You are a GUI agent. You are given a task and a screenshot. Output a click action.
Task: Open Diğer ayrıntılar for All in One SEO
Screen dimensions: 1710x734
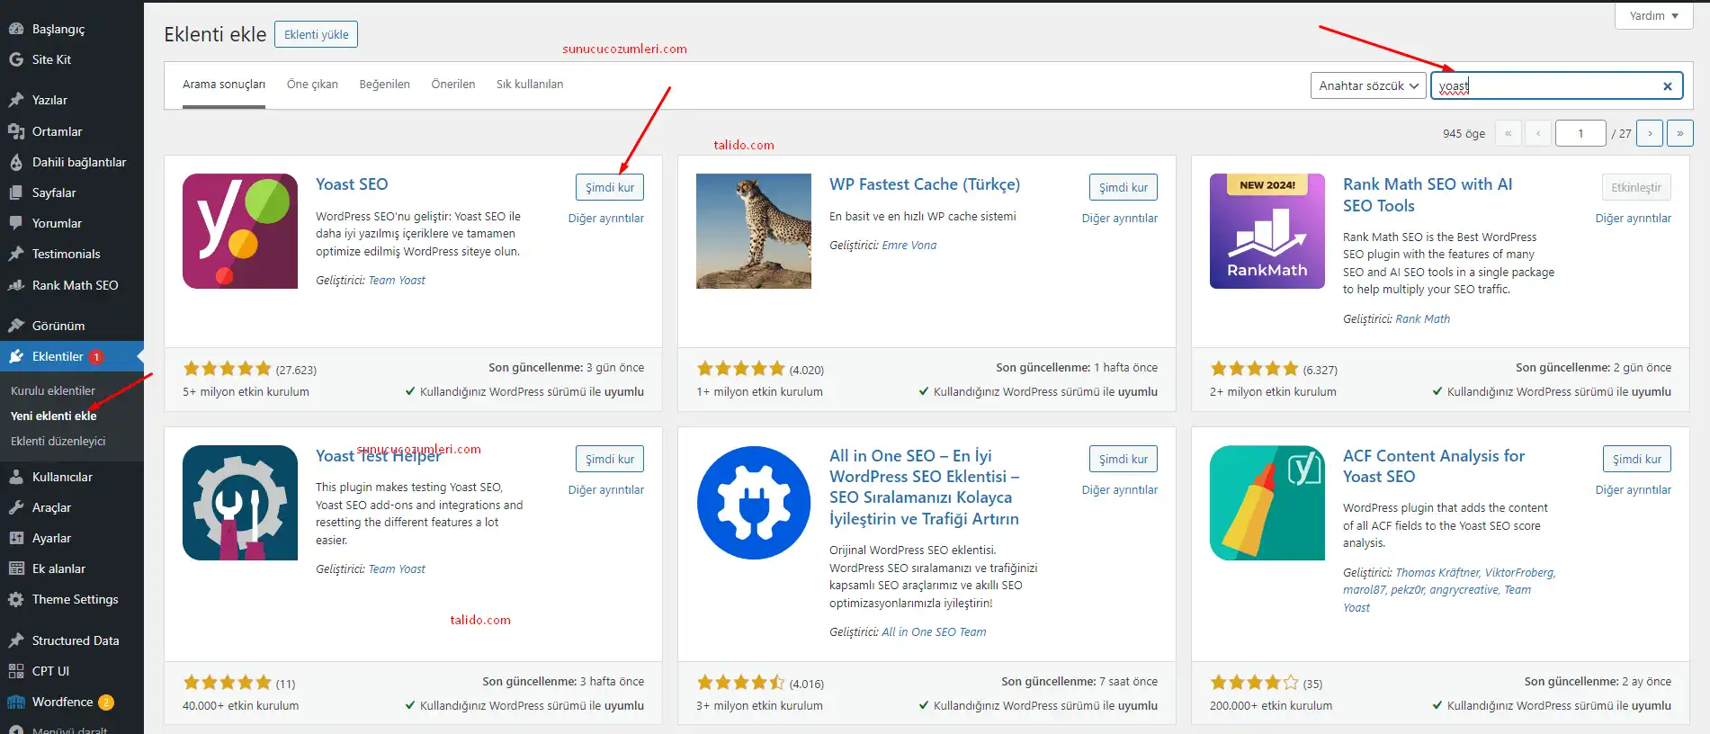1120,490
